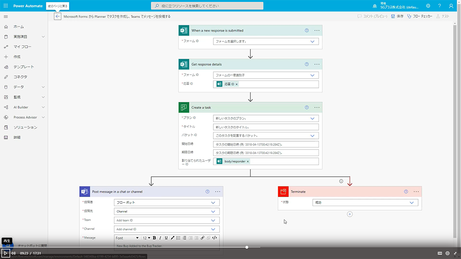461x259 pixels.
Task: Open help for Get response details
Action: 307,64
